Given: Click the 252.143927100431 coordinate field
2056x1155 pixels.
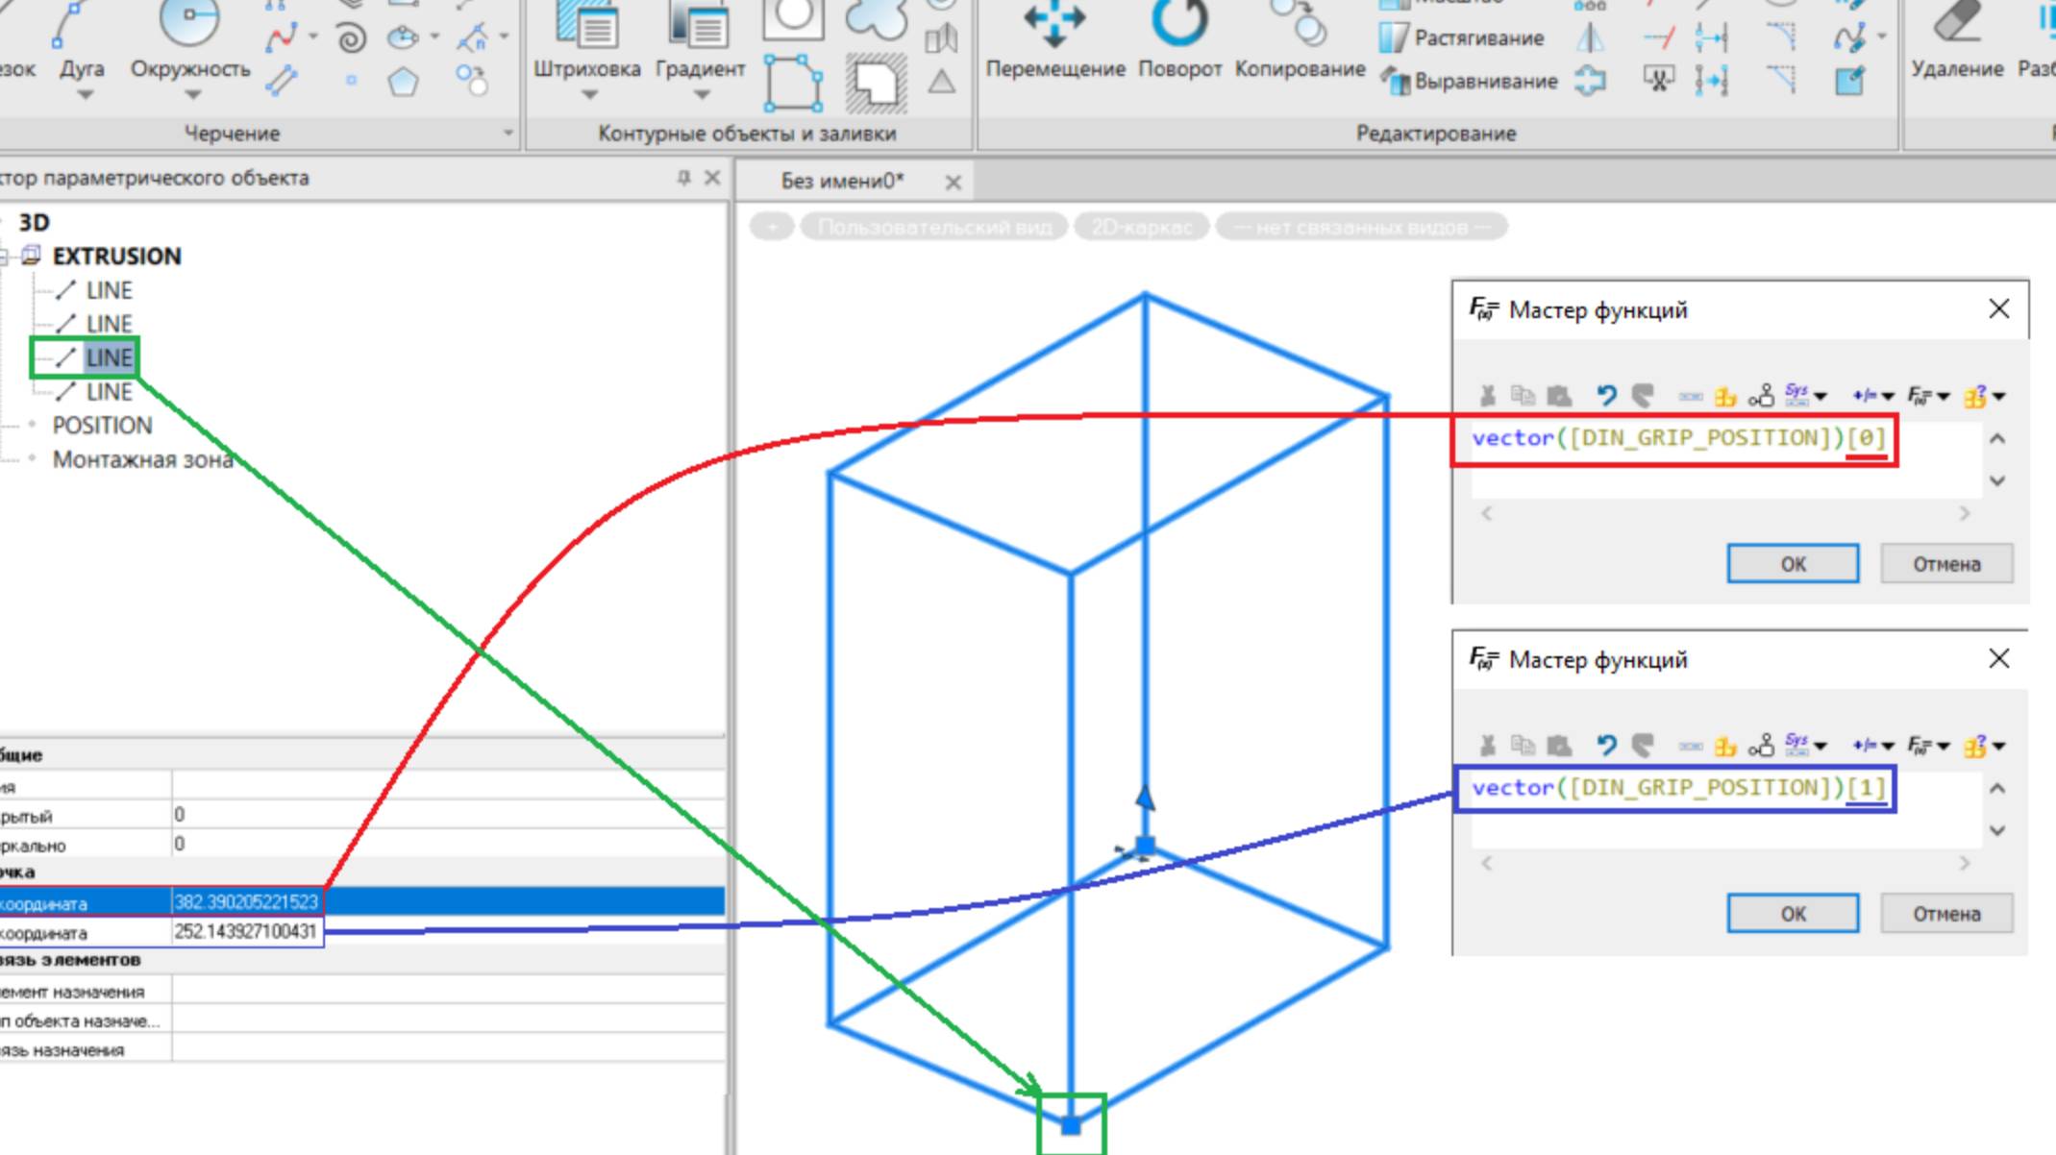Looking at the screenshot, I should coord(246,932).
